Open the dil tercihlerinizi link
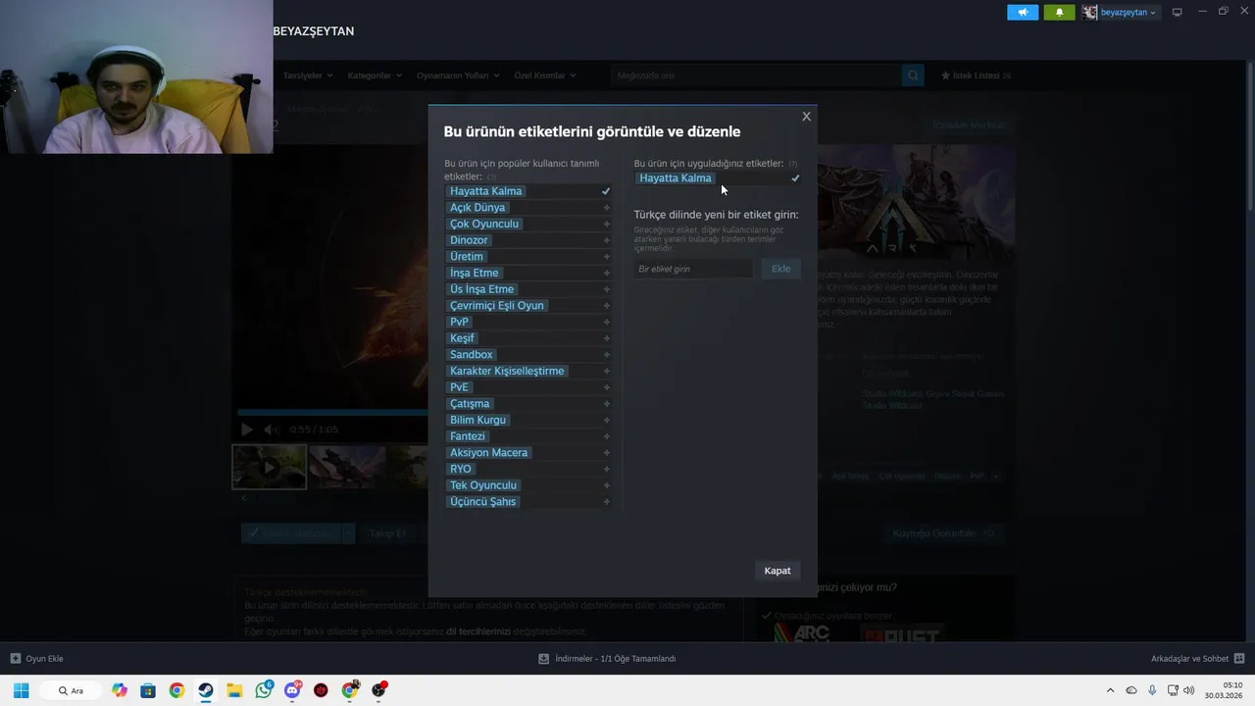Viewport: 1255px width, 706px height. click(x=478, y=631)
